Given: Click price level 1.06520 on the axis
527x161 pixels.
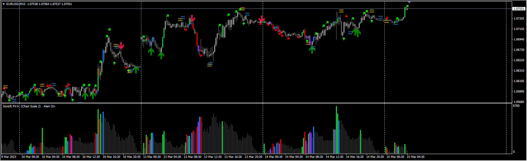Looking at the screenshot, I should [x=519, y=60].
